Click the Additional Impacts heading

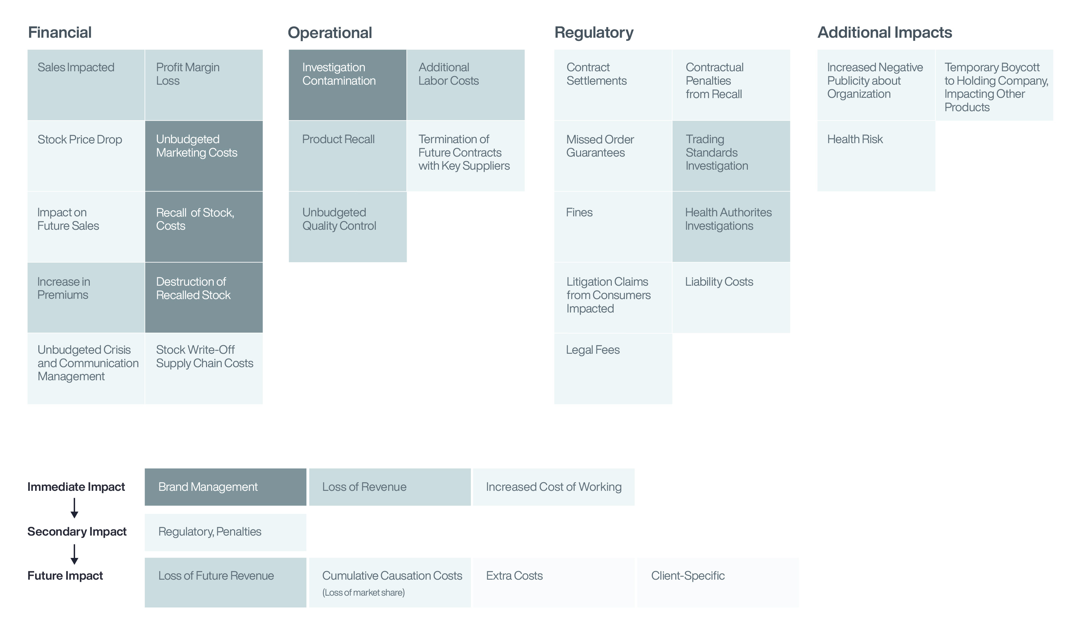(884, 33)
